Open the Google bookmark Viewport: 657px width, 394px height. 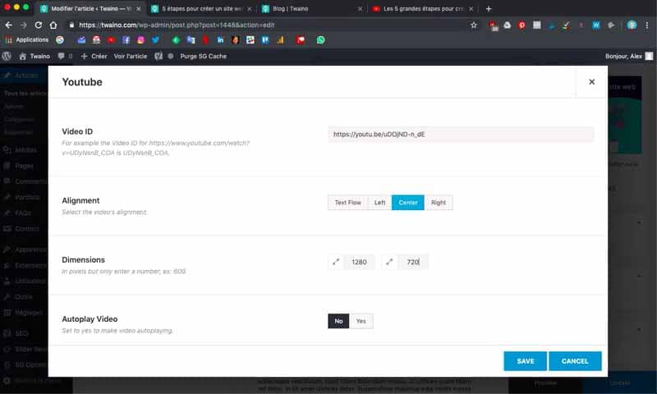click(x=60, y=40)
